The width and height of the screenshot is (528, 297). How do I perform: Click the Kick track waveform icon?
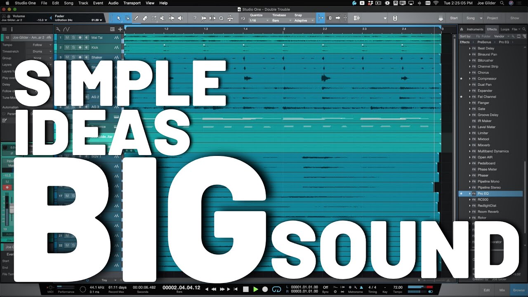pos(117,47)
